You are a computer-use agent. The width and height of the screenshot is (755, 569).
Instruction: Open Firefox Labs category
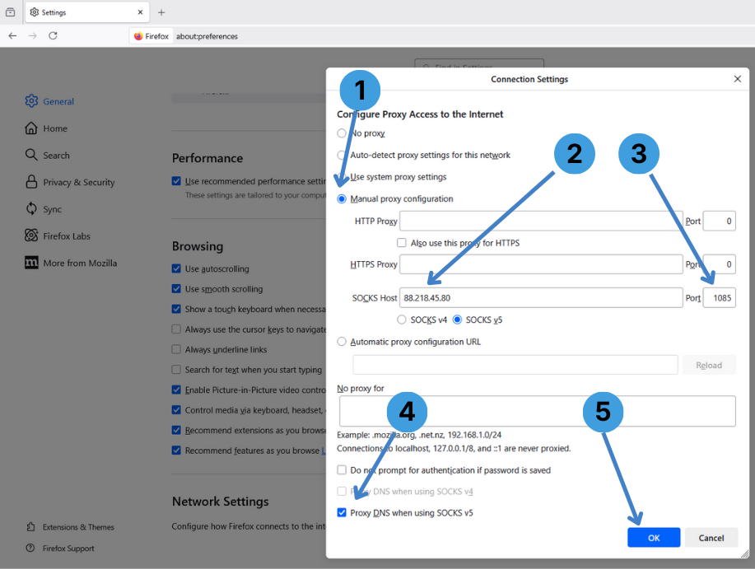(x=58, y=236)
